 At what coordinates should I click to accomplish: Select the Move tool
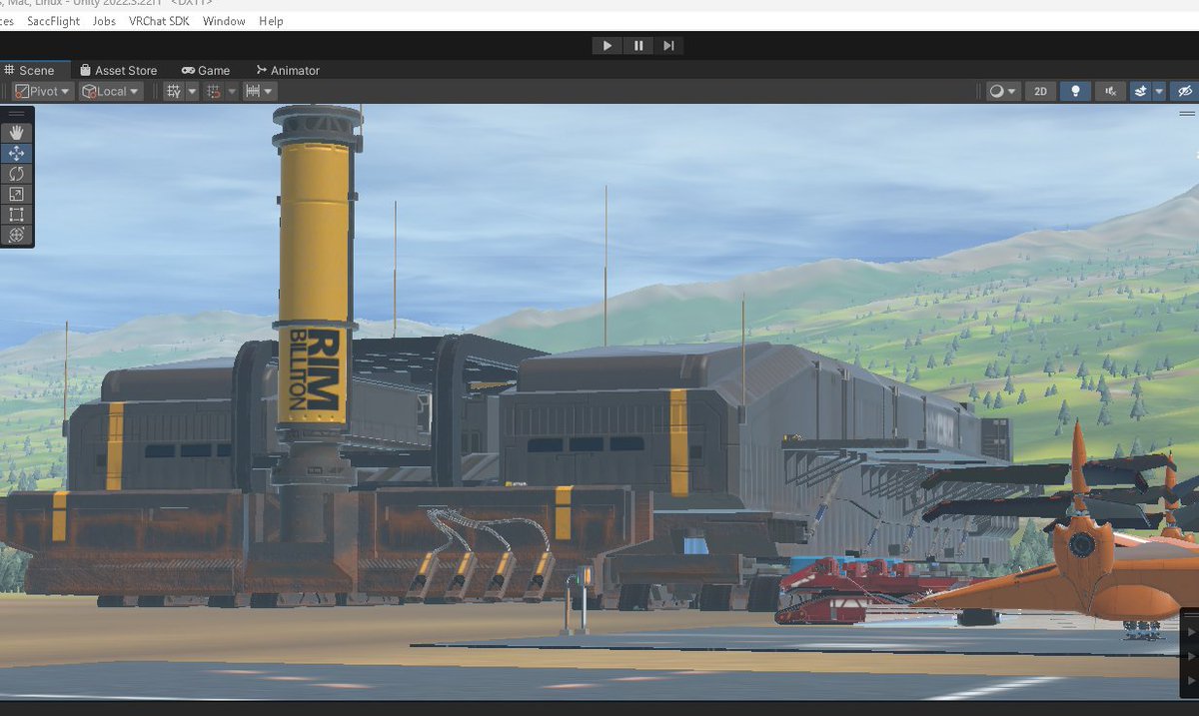click(16, 153)
